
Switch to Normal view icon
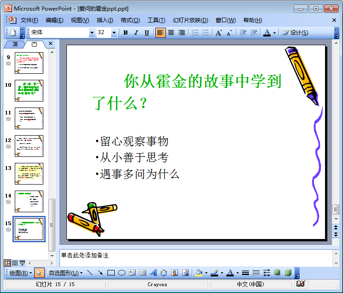pos(7,263)
